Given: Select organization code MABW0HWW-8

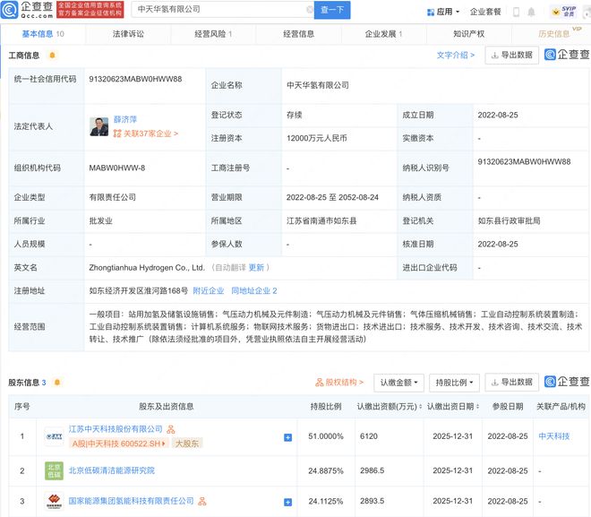Looking at the screenshot, I should tap(116, 168).
